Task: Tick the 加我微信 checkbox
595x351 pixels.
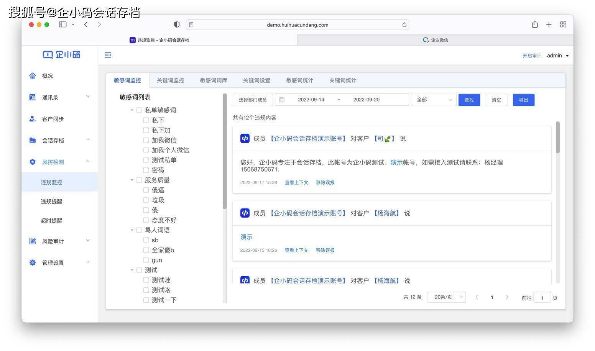Action: (x=146, y=140)
